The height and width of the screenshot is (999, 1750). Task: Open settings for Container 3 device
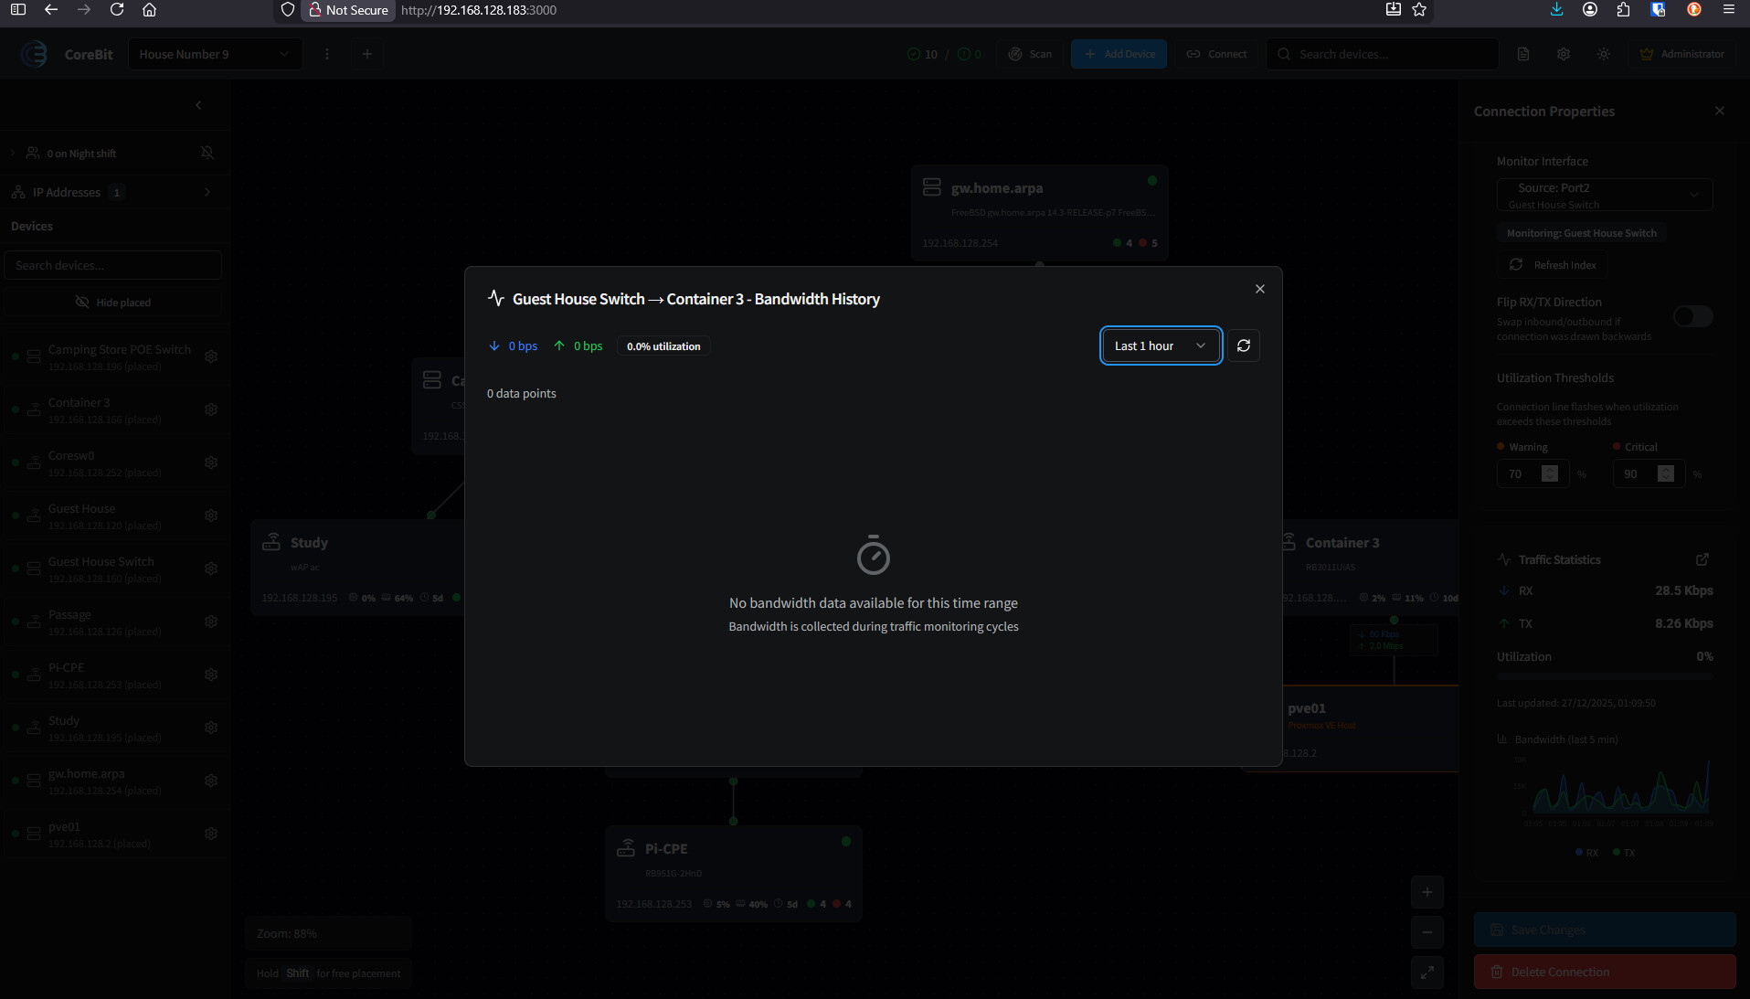click(x=211, y=409)
